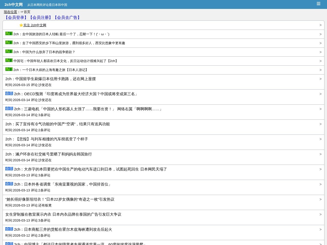Image resolution: width=327 pixels, height=245 pixels.
Task: Click arrow on 中国留学生刷爆日本信用卡 row
Action: pyautogui.click(x=320, y=79)
